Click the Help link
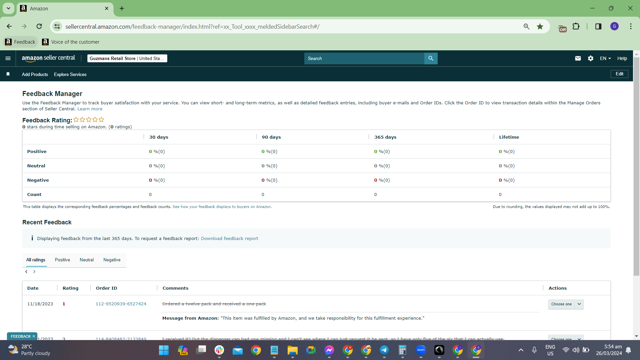Viewport: 640px width, 360px height. (622, 58)
